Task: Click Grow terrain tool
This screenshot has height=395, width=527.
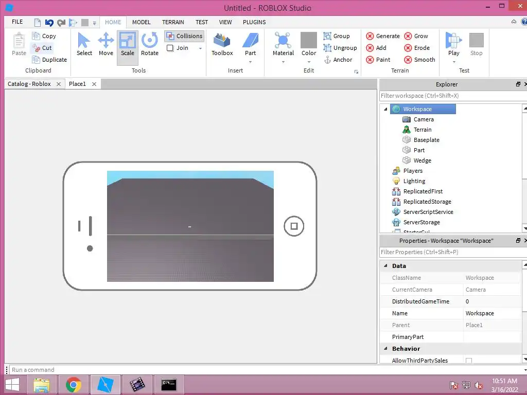Action: click(x=416, y=36)
